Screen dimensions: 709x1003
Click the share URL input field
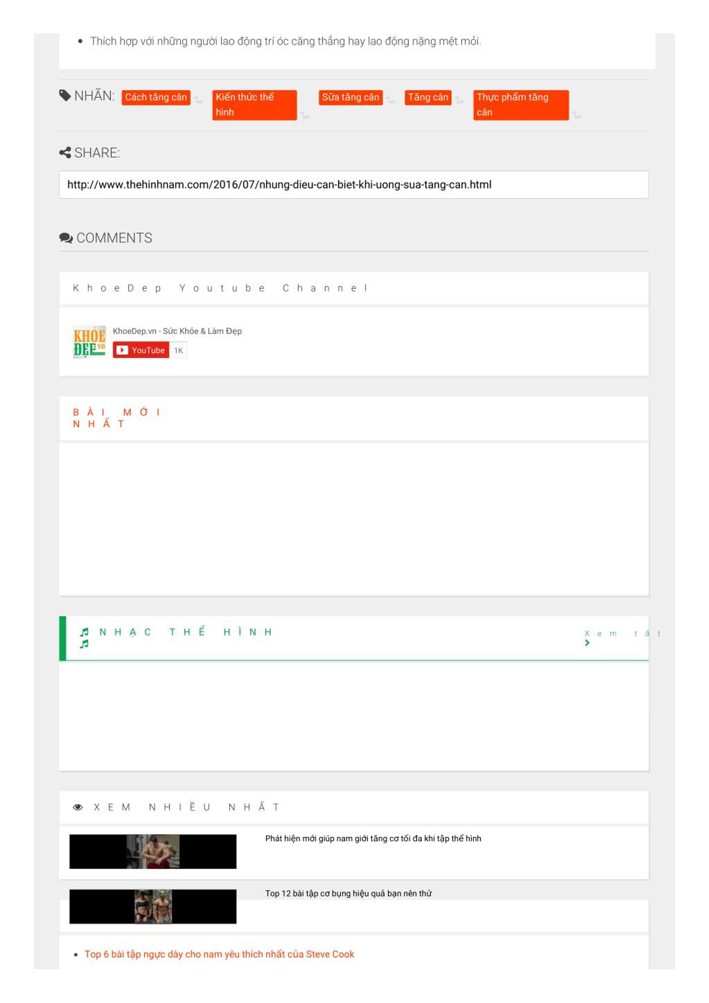354,184
